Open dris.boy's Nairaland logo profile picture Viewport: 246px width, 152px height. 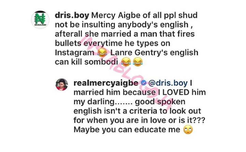[40, 20]
